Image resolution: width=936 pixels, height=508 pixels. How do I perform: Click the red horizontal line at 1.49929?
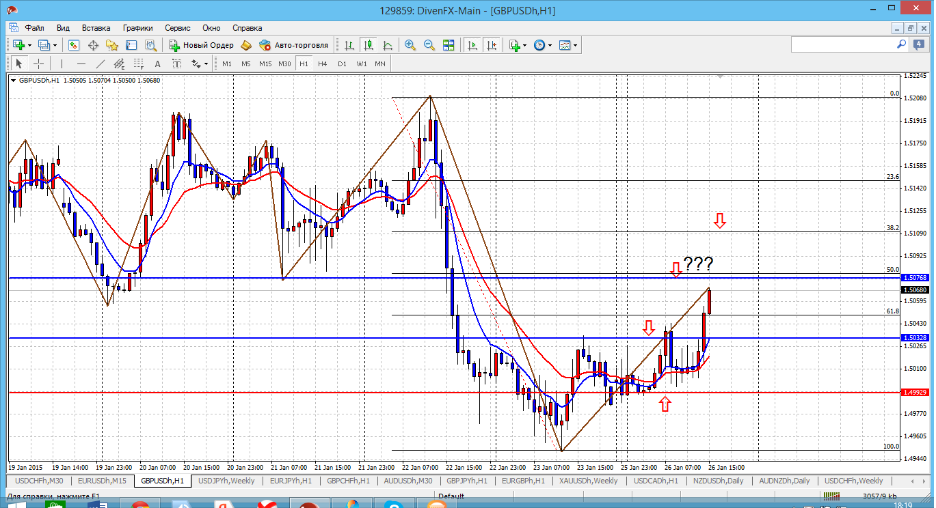click(x=273, y=392)
